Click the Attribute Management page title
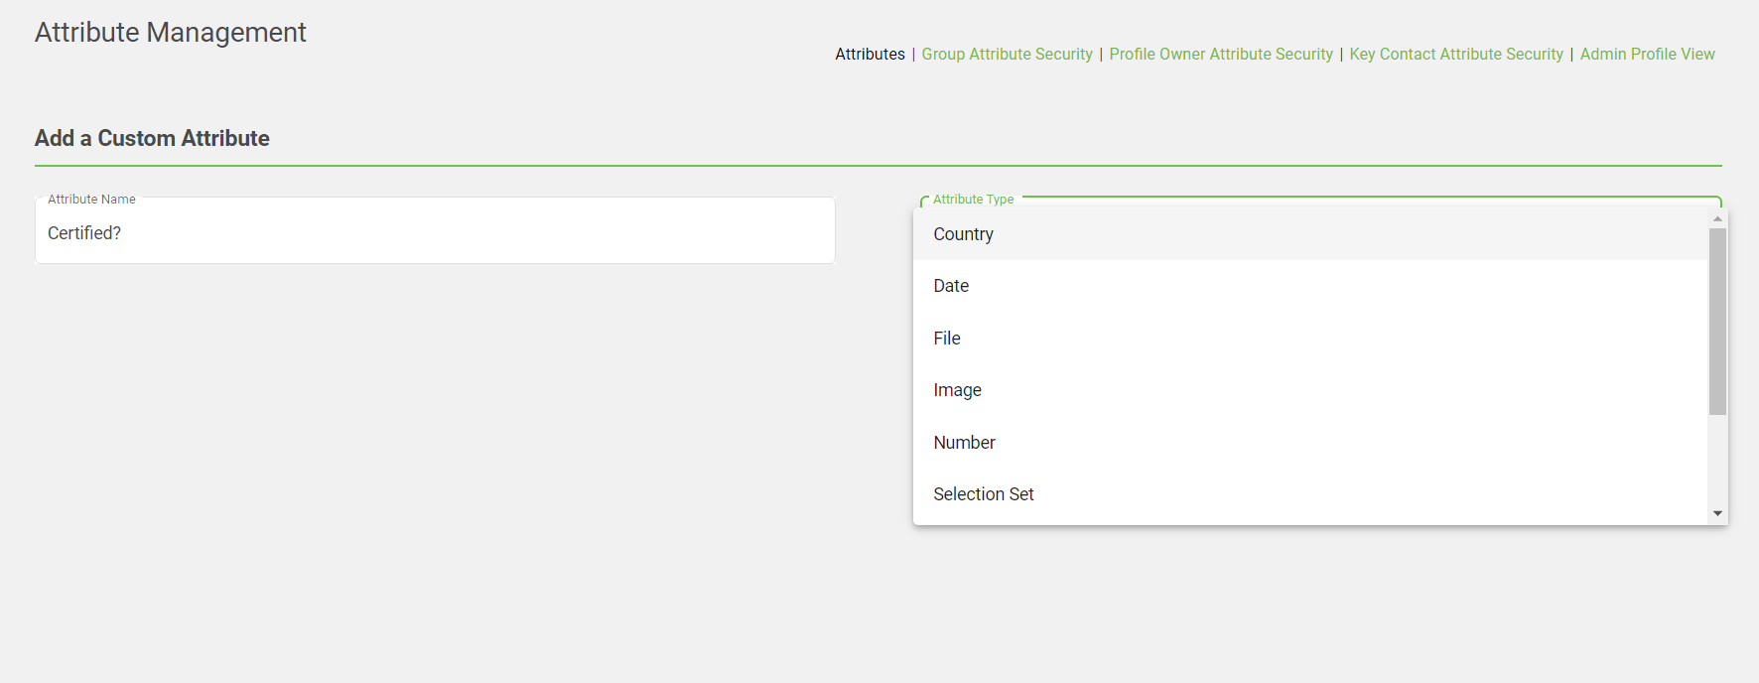 171,33
